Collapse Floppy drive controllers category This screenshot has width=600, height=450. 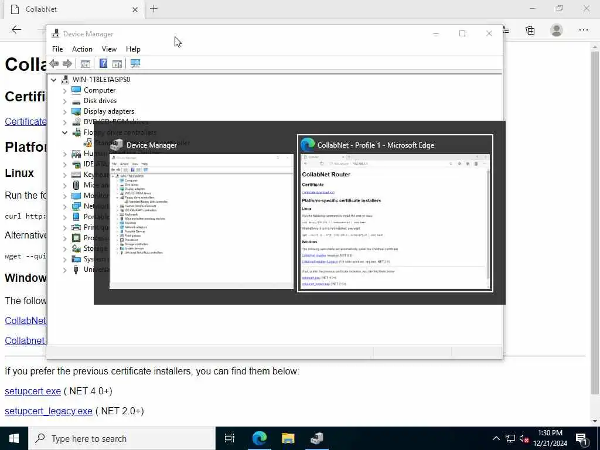pos(64,133)
